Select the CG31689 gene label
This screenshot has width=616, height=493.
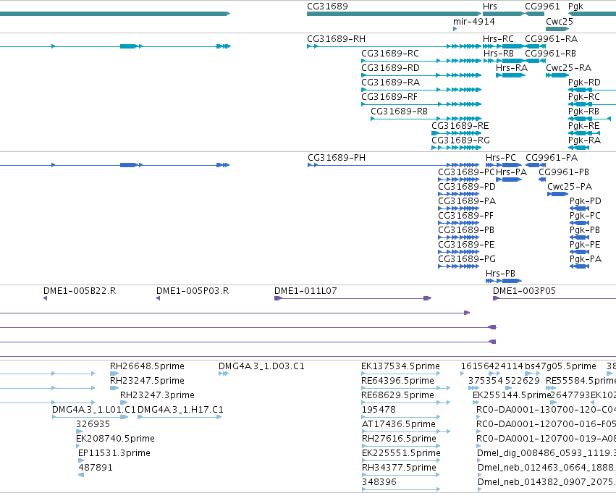pos(327,7)
